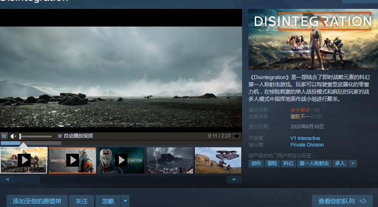Unmute the trailer audio speaker icon

tap(13, 136)
